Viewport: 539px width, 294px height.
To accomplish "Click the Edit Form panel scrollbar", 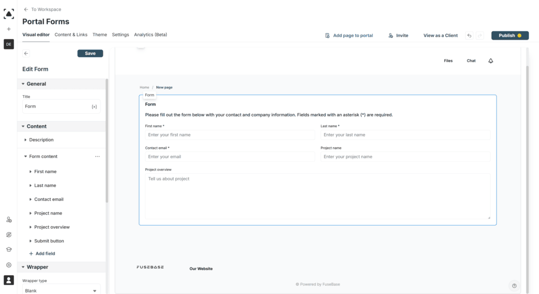I will [107, 141].
